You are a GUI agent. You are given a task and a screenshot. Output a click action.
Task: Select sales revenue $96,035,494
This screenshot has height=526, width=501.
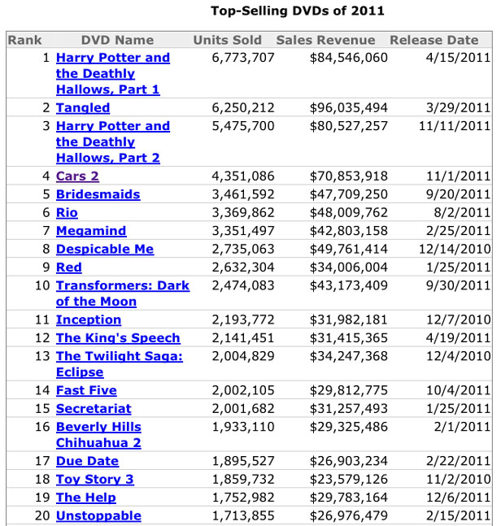[349, 108]
